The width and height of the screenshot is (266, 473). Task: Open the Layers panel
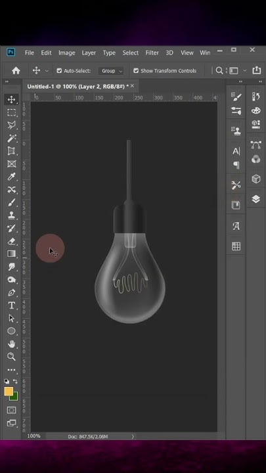point(256,200)
